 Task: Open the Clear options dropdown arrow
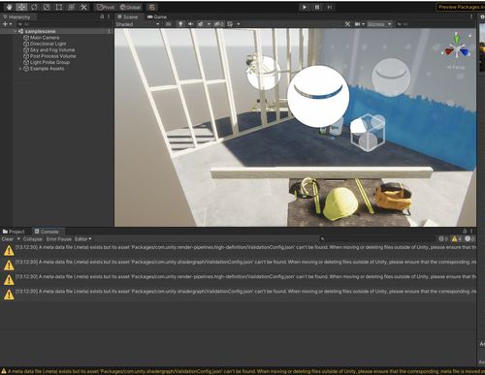[18, 239]
